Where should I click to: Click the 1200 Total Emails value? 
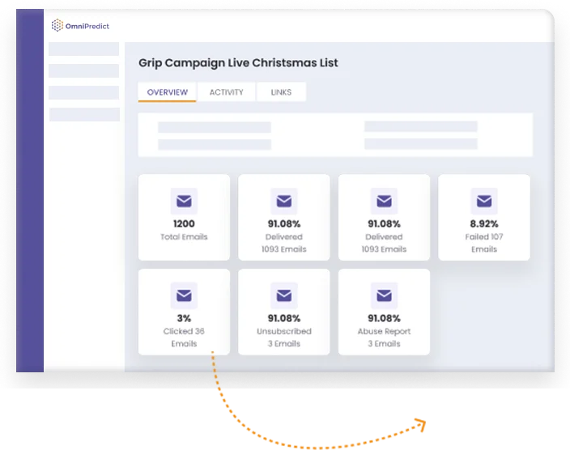coord(184,224)
